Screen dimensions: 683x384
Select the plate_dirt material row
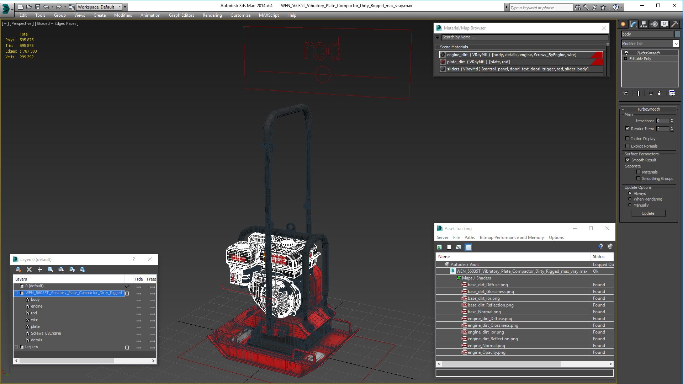(521, 62)
